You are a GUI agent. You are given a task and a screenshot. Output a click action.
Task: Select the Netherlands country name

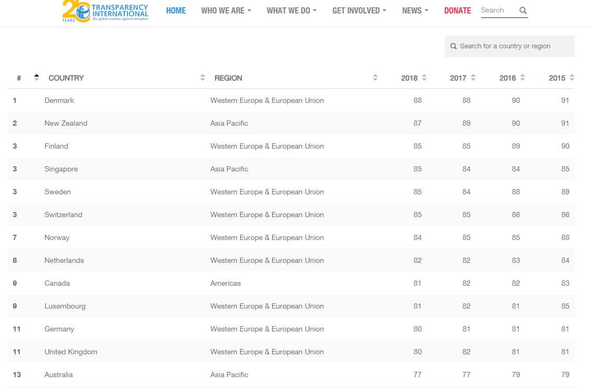point(64,260)
